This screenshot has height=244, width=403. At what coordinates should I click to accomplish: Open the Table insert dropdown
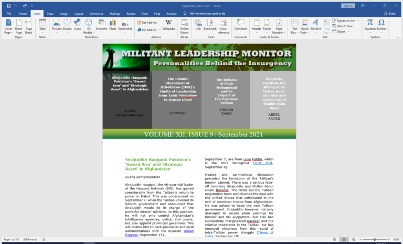coord(43,26)
